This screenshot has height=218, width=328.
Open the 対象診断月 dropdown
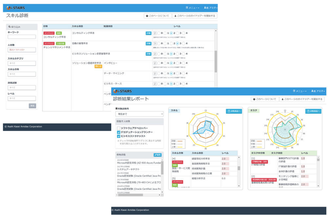coord(139,114)
